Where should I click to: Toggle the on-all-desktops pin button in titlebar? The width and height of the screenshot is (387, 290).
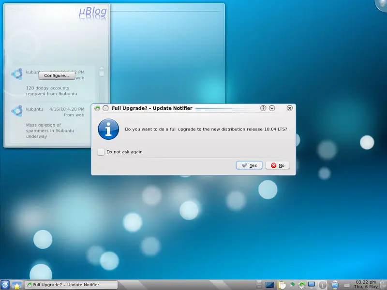tap(105, 108)
